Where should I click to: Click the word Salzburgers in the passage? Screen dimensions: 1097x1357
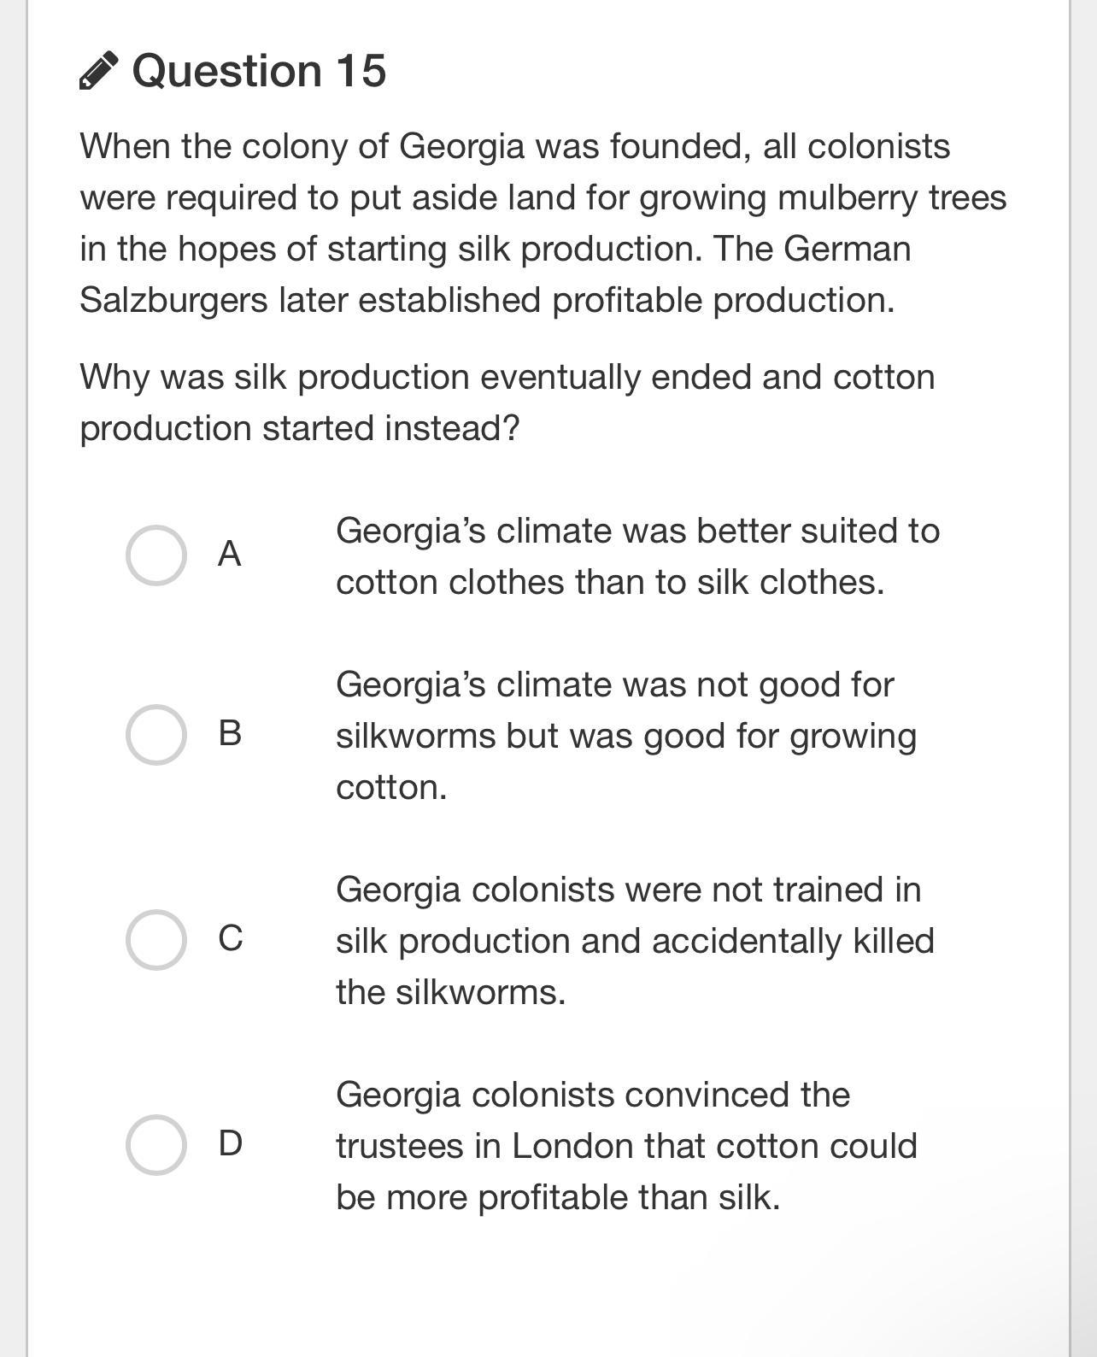(173, 300)
